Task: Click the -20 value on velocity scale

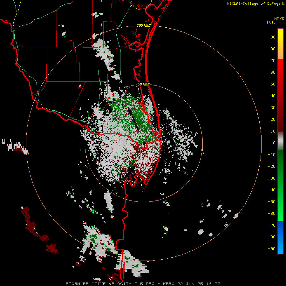Action: point(272,166)
